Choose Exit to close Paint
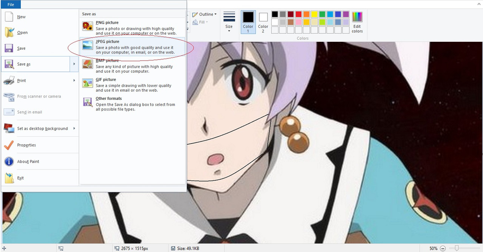Image resolution: width=483 pixels, height=252 pixels. point(40,178)
